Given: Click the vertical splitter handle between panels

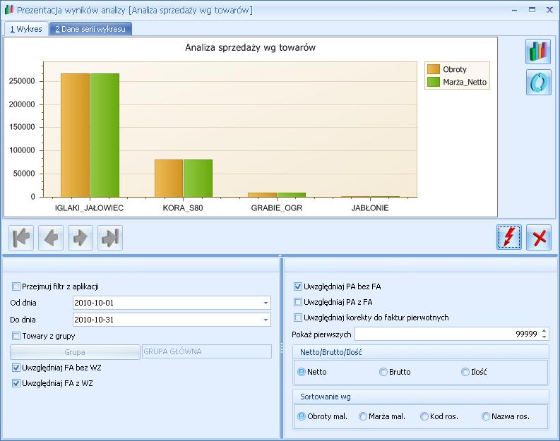Looking at the screenshot, I should (x=282, y=349).
